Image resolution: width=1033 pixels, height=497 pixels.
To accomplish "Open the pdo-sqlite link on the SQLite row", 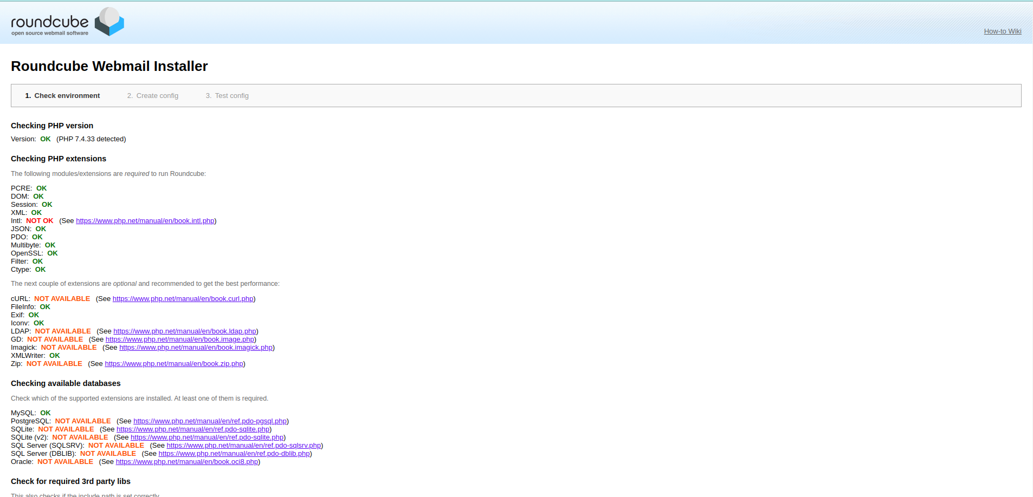I will coord(193,429).
